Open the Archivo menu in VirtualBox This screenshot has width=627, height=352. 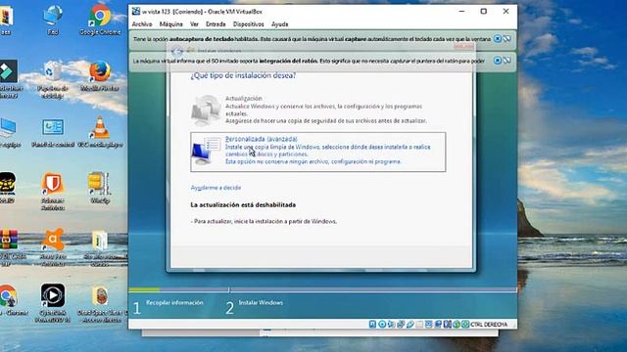click(142, 24)
